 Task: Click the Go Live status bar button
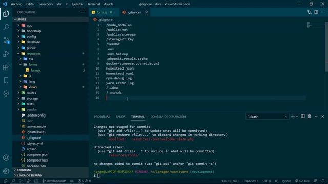(x=302, y=181)
